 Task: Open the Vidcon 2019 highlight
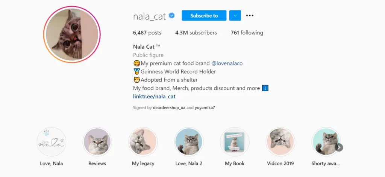point(280,141)
